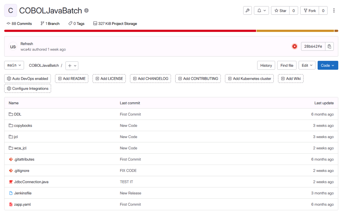Open the commit History

pyautogui.click(x=266, y=65)
